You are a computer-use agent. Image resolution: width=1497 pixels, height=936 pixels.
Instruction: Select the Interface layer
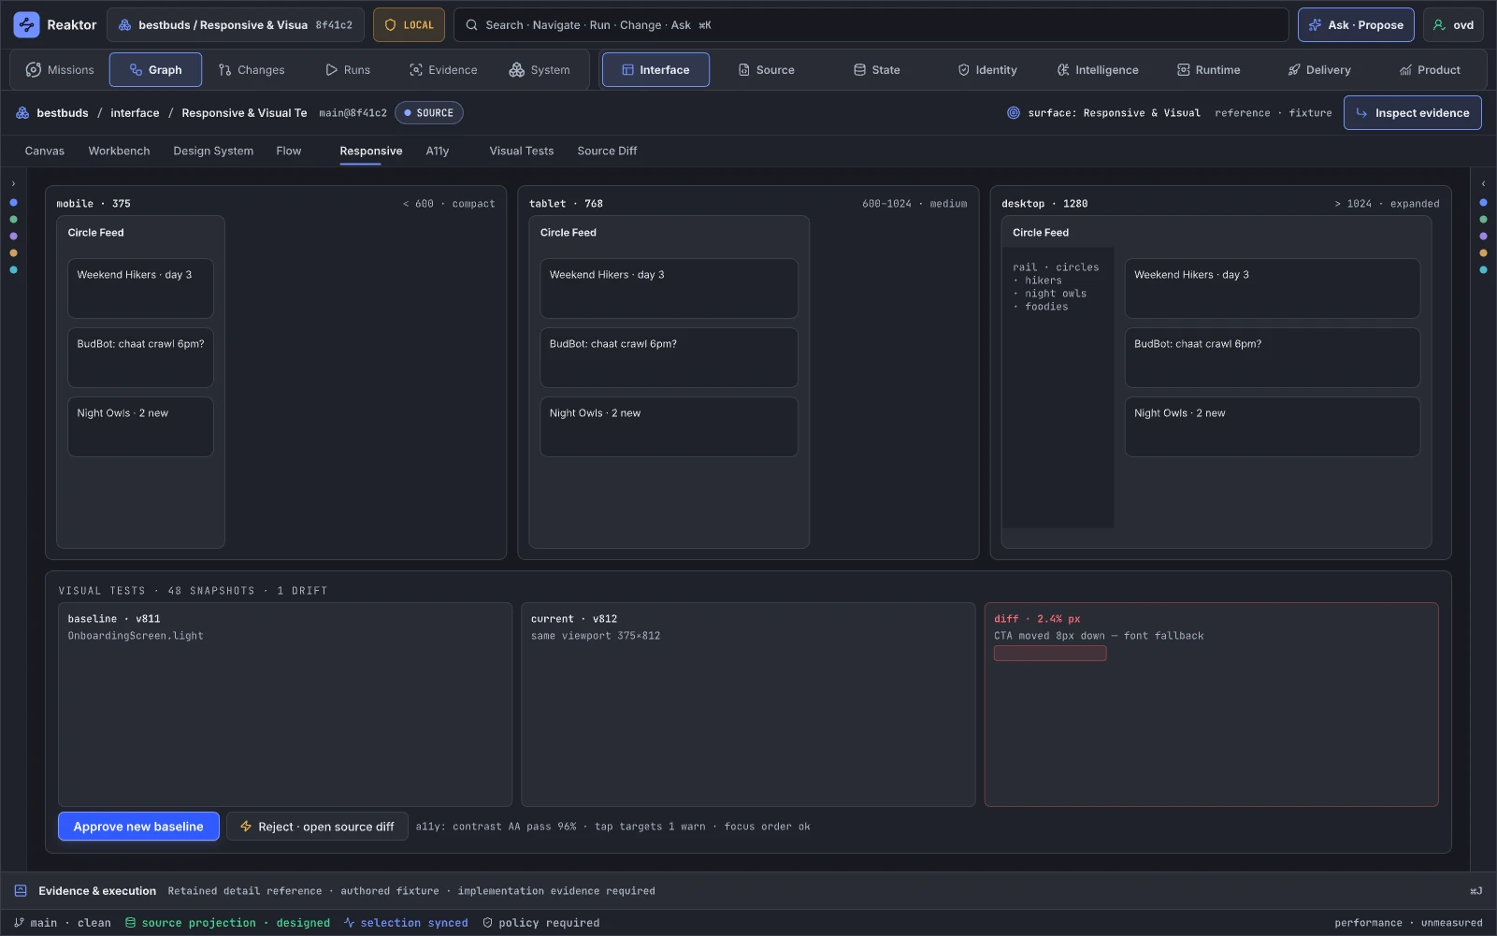click(x=655, y=70)
